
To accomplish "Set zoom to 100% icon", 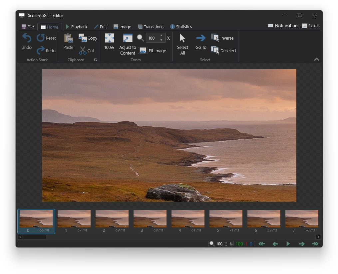I will tap(109, 42).
